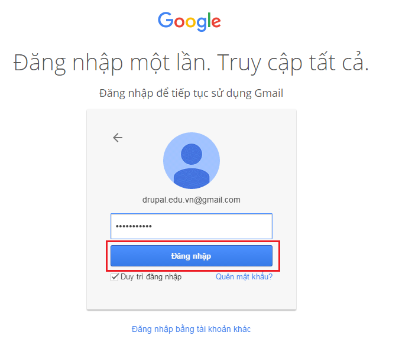Click the avatar's dark blue head circle
Image resolution: width=399 pixels, height=342 pixels.
192,154
